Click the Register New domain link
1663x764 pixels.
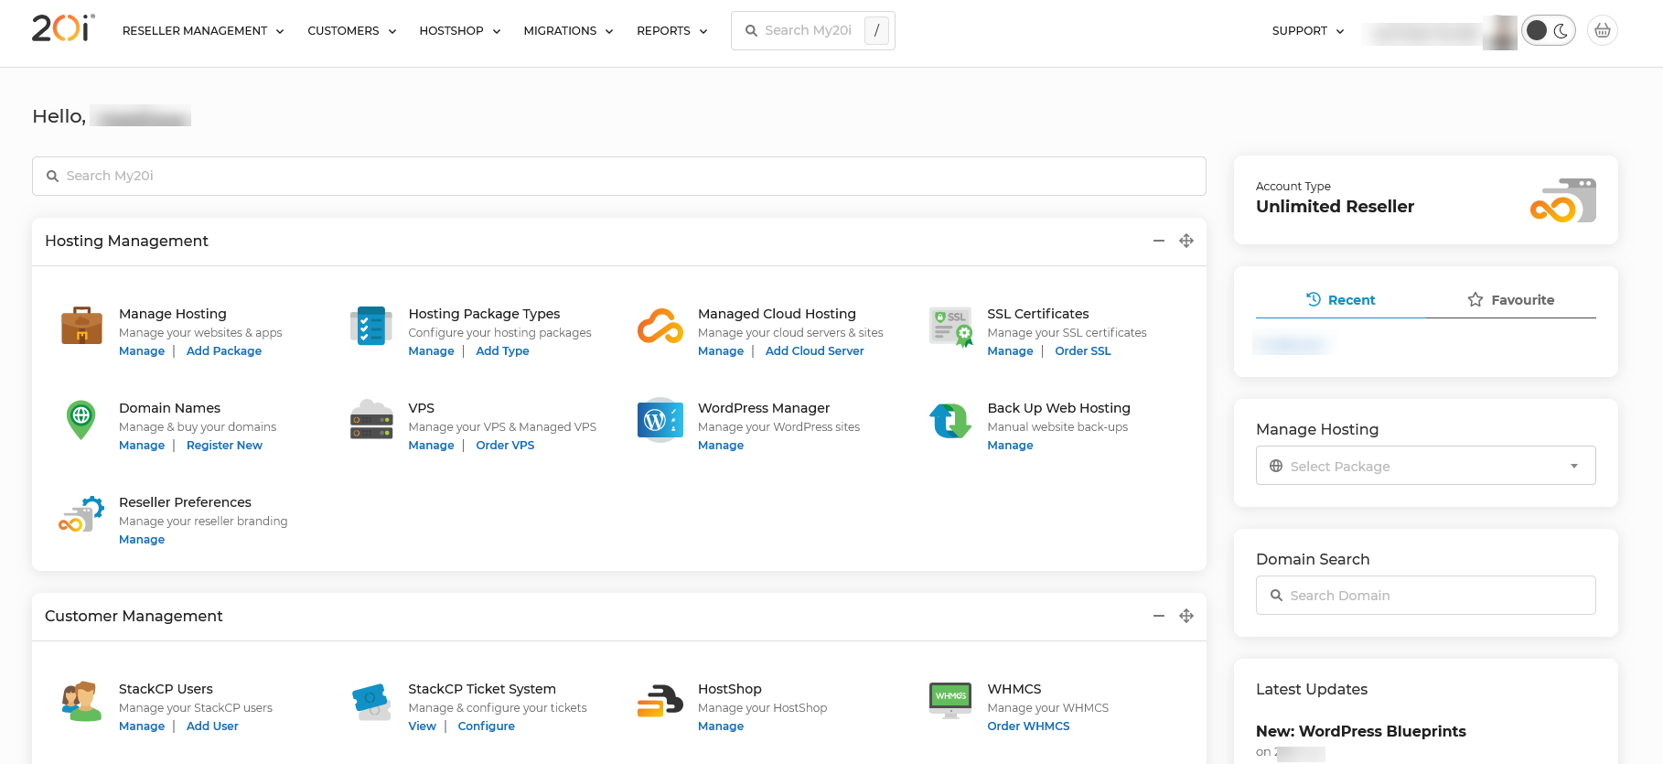[x=224, y=446]
